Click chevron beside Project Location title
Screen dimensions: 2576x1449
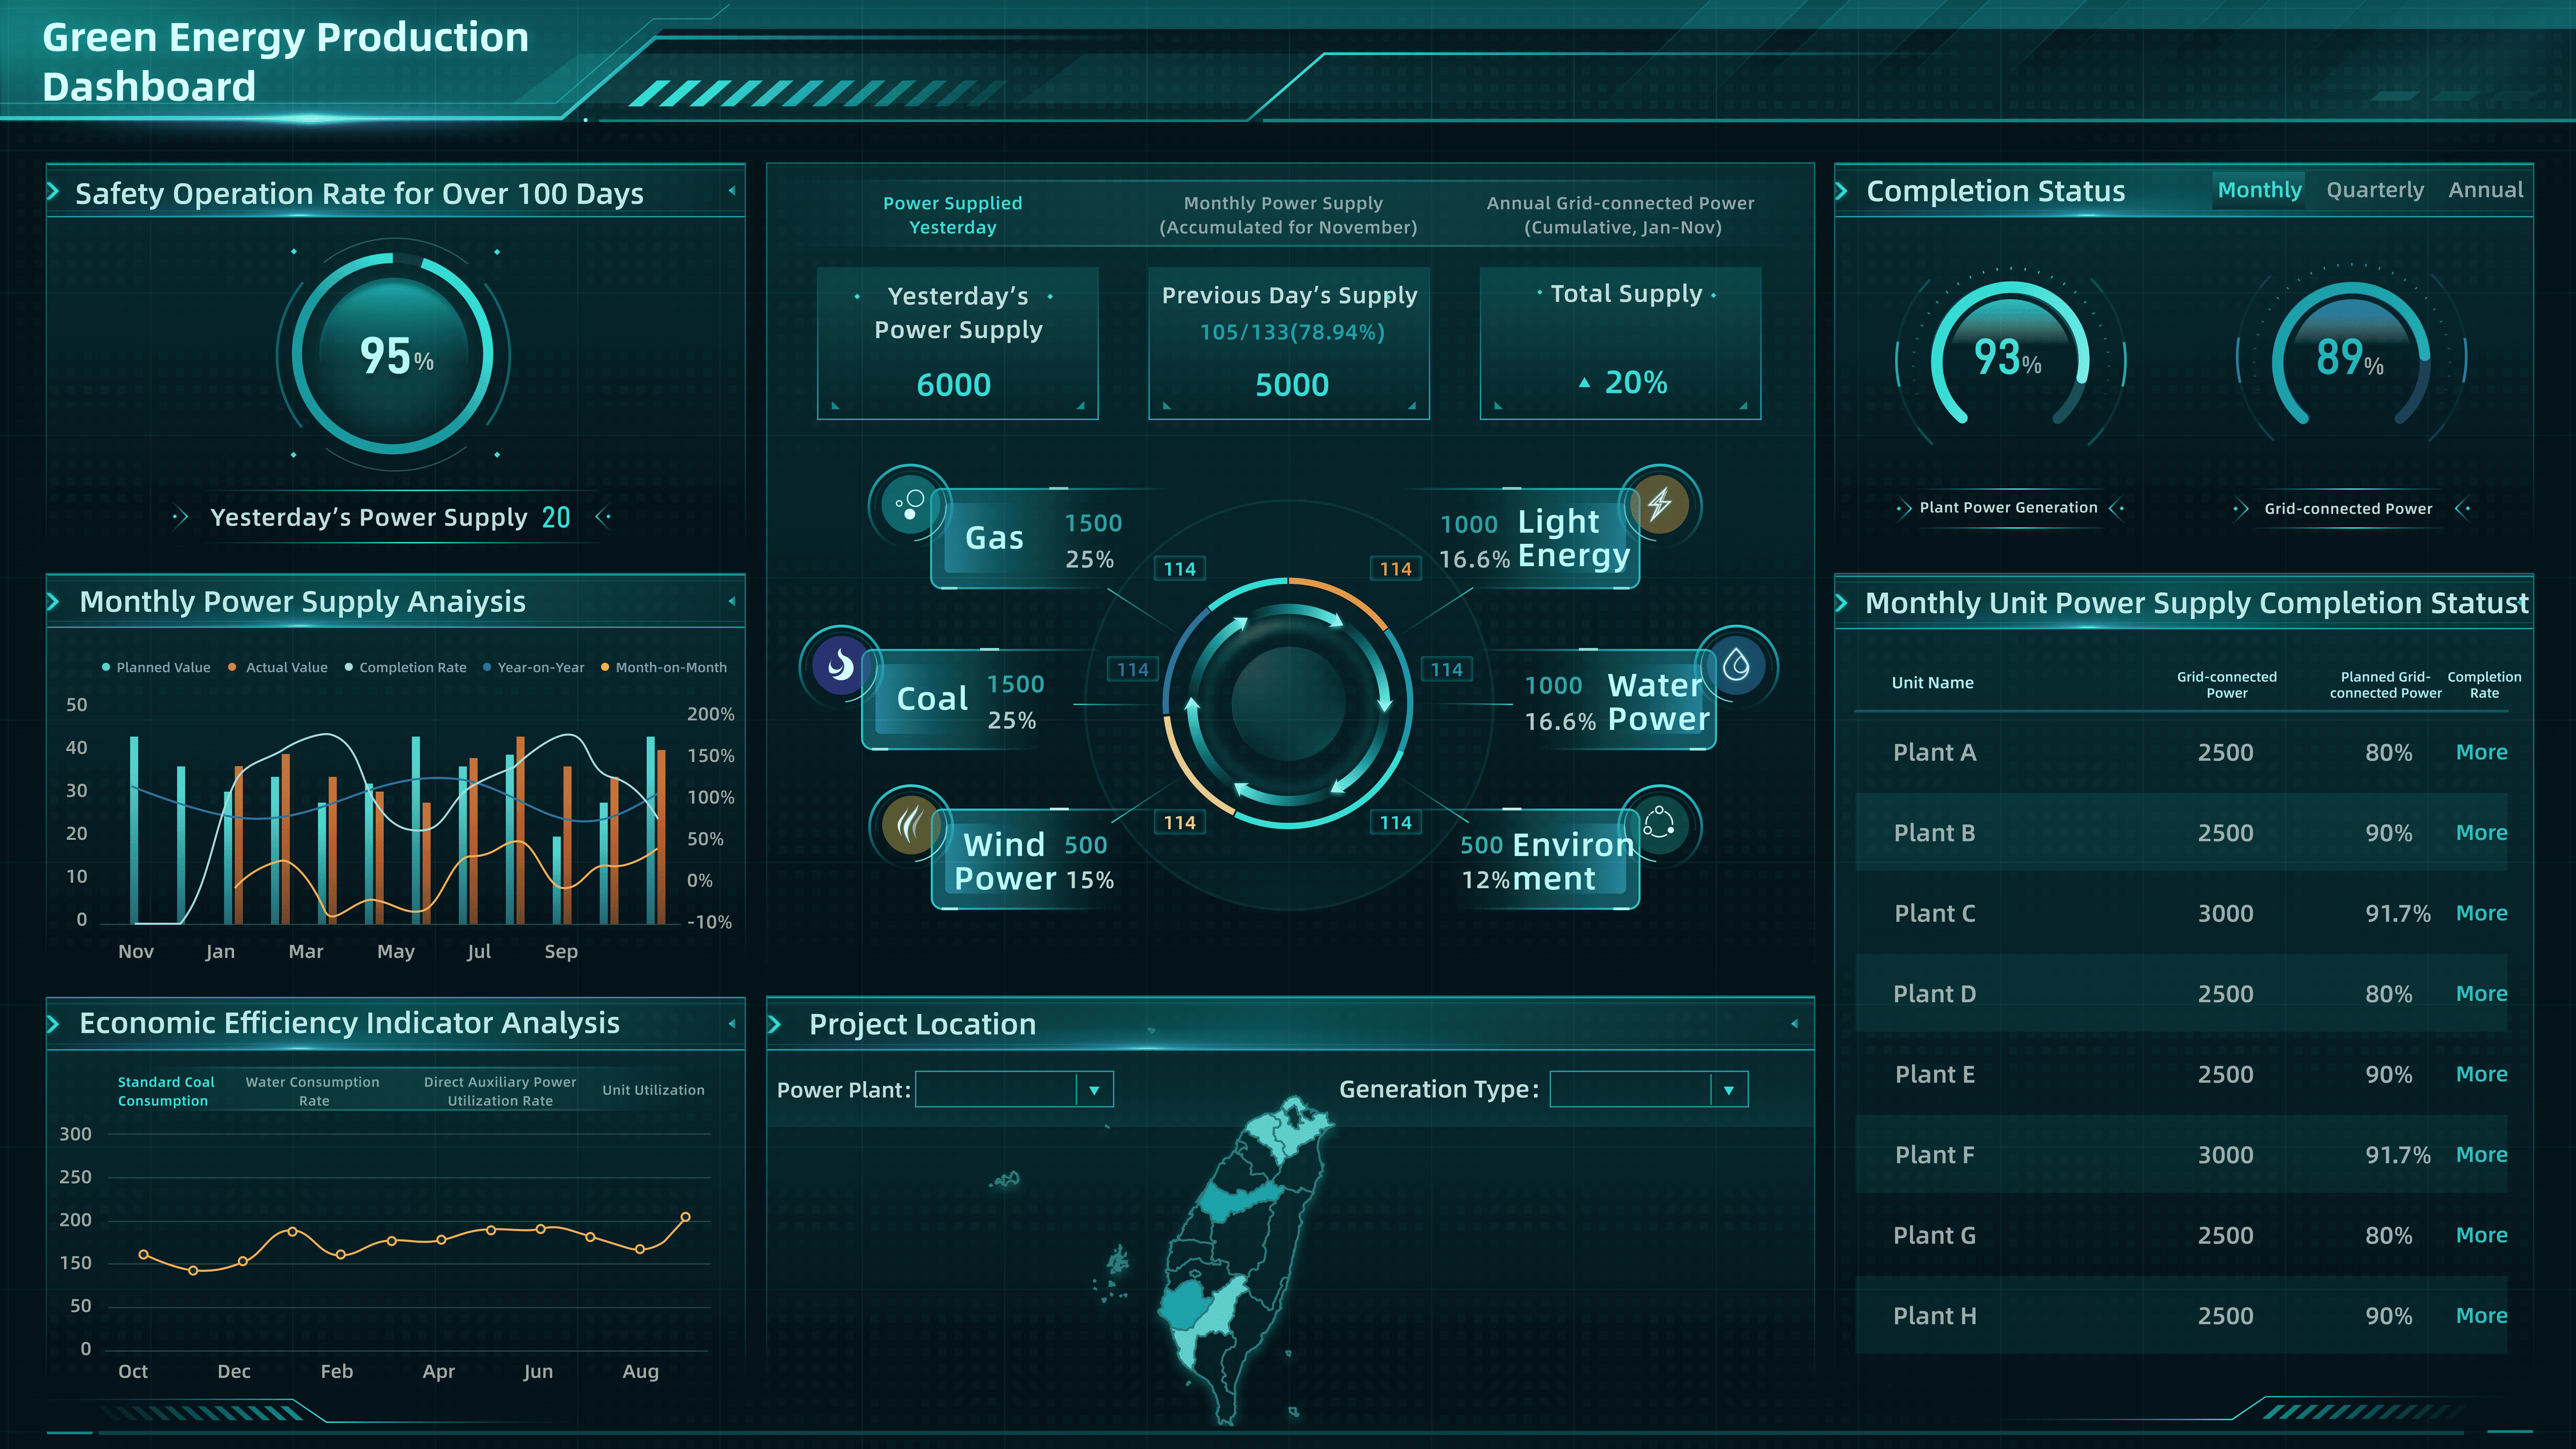pos(774,1024)
